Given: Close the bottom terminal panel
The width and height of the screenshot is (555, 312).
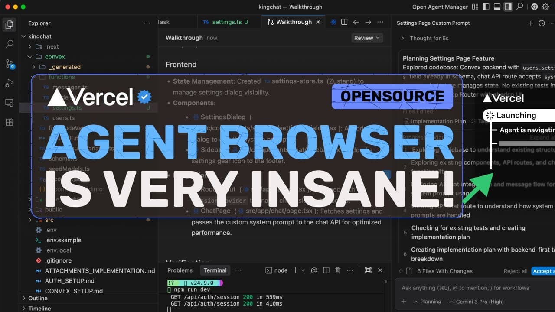Looking at the screenshot, I should pos(380,270).
